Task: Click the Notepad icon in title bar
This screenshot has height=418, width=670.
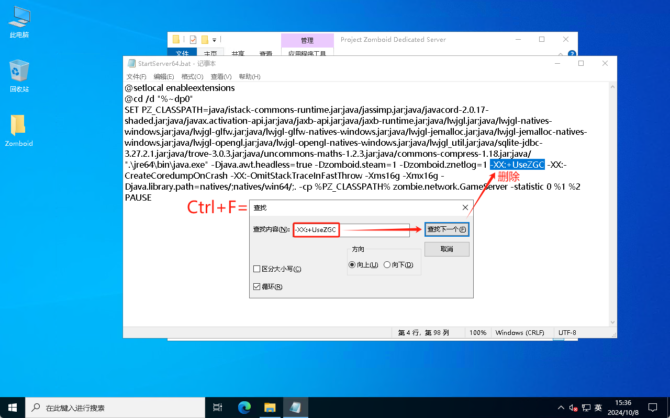Action: click(131, 63)
